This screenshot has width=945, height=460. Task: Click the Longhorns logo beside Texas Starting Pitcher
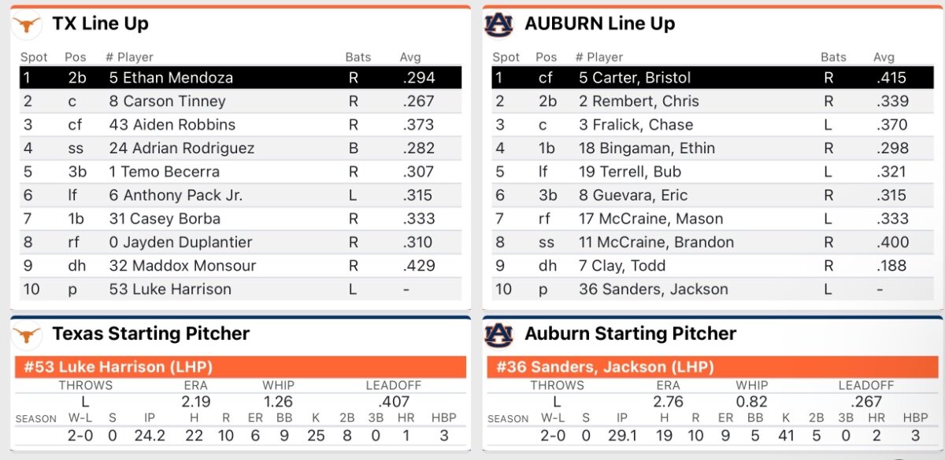coord(27,334)
